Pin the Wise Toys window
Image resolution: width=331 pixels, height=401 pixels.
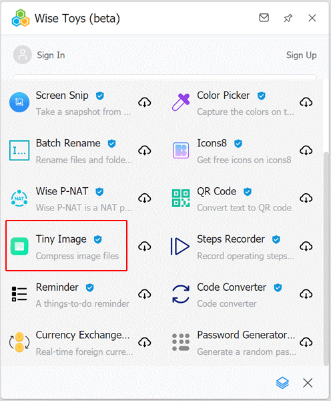tap(288, 18)
